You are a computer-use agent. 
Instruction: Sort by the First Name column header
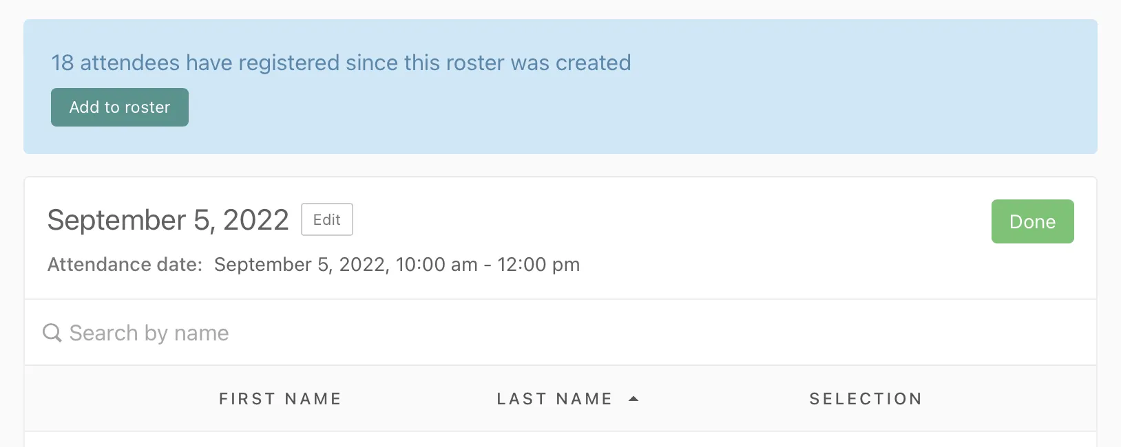click(280, 399)
